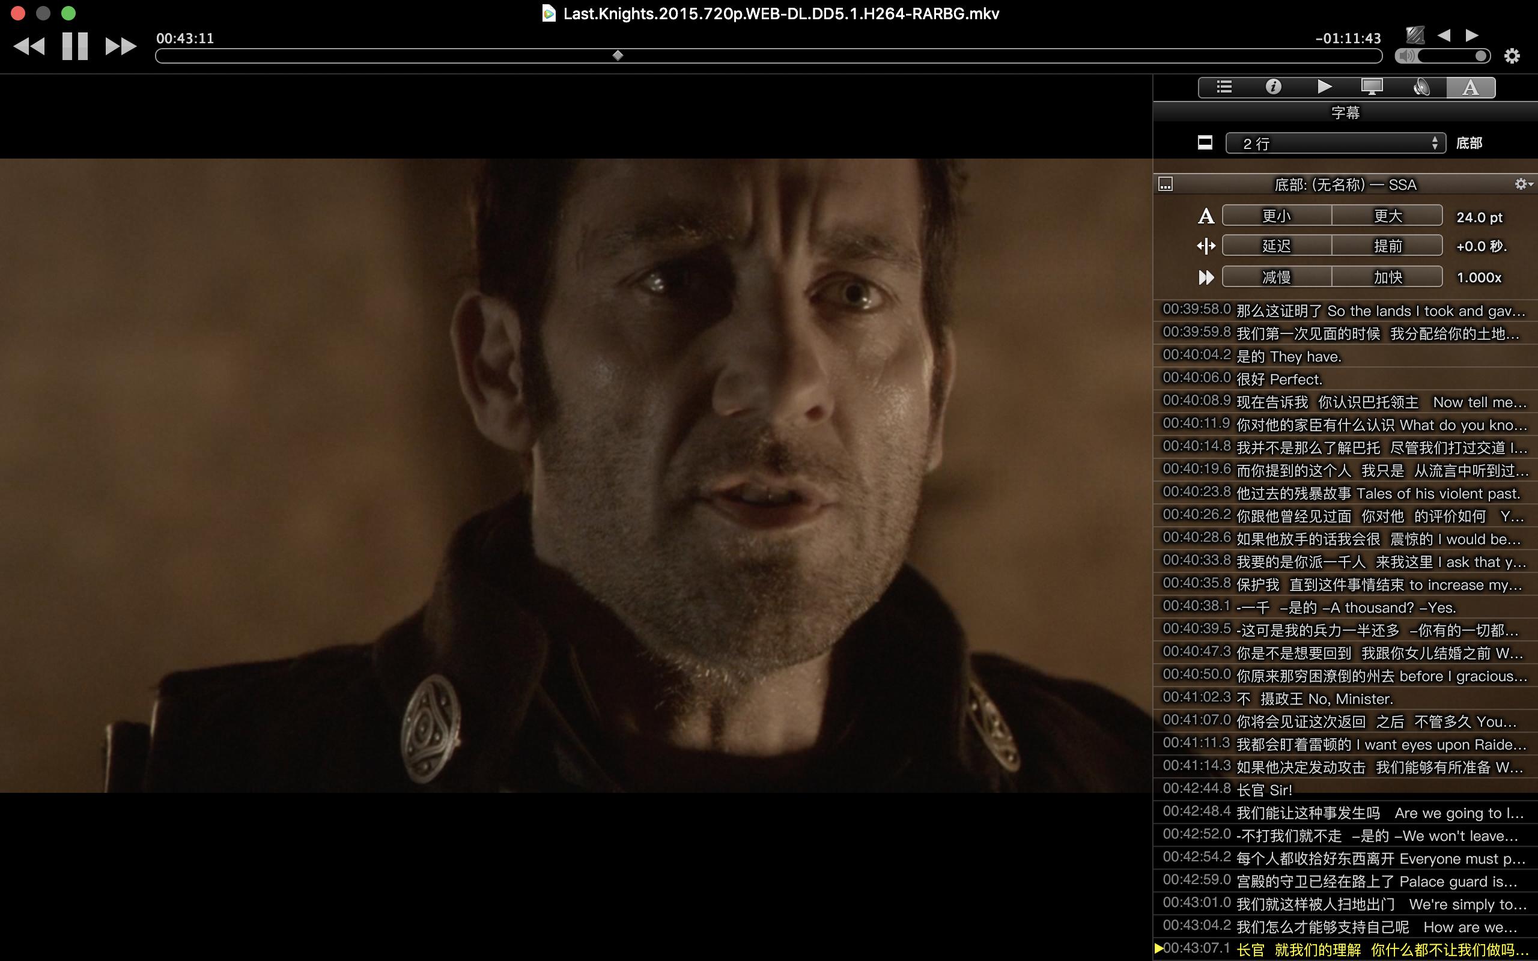Go to next chapter arrow
The height and width of the screenshot is (961, 1538).
(1472, 35)
